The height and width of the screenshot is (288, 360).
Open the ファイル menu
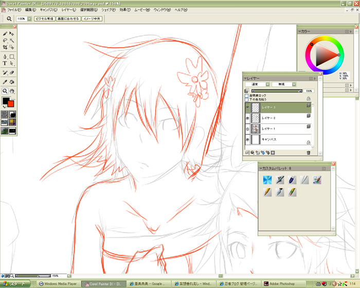[x=13, y=10]
